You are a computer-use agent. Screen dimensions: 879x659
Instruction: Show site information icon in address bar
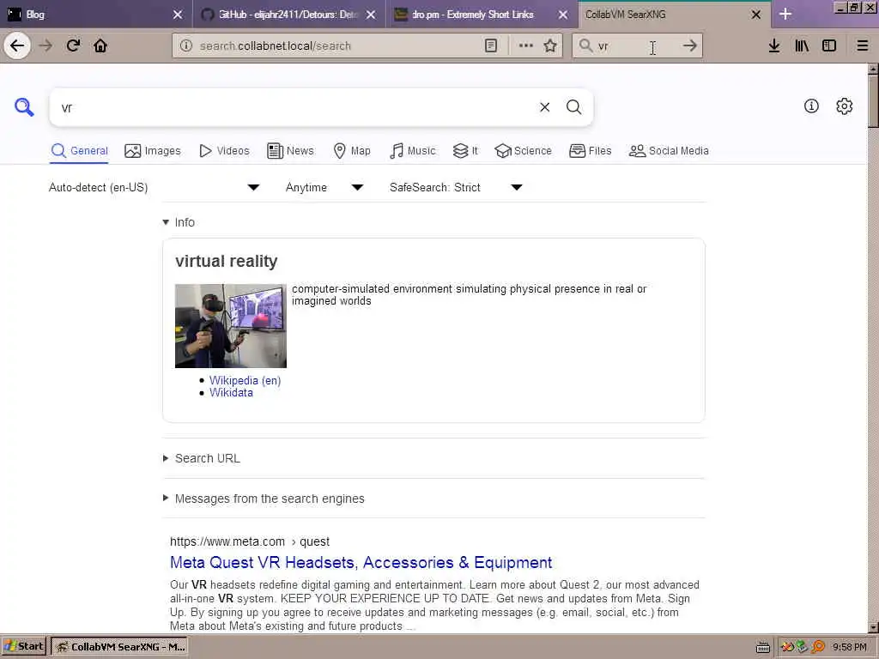(186, 45)
